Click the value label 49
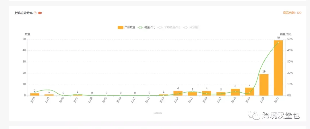310x129 pixels. [x=278, y=38]
